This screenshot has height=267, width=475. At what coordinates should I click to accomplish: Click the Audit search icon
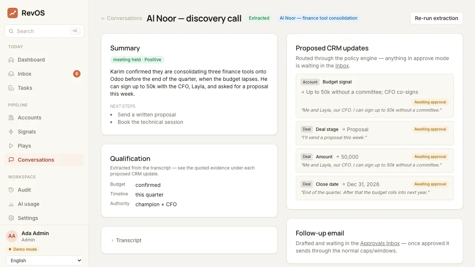11,190
